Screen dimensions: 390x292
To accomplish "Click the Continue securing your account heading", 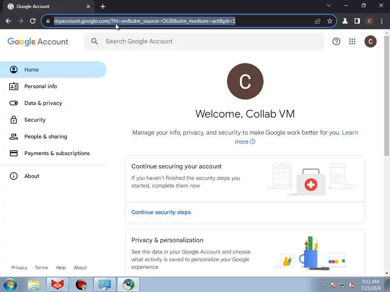I will click(176, 167).
